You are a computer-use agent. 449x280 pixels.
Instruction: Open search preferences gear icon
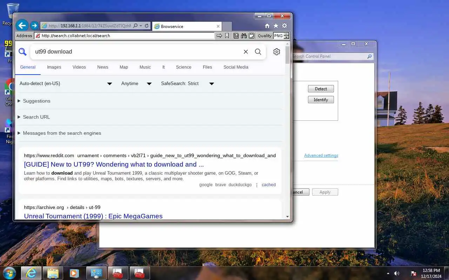277,52
